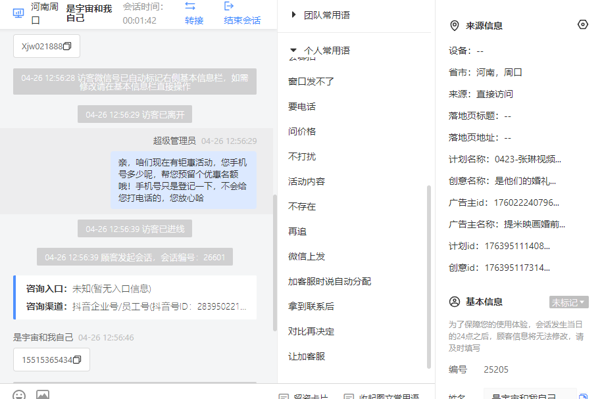Expand the 团队常用语 section
The width and height of the screenshot is (602, 399).
[293, 15]
